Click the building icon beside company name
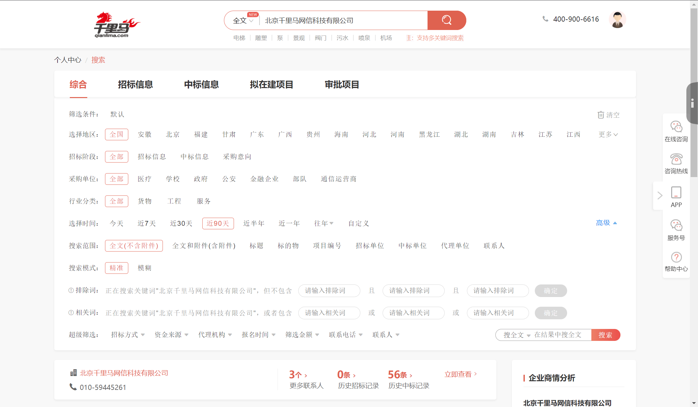The width and height of the screenshot is (698, 407). click(73, 373)
